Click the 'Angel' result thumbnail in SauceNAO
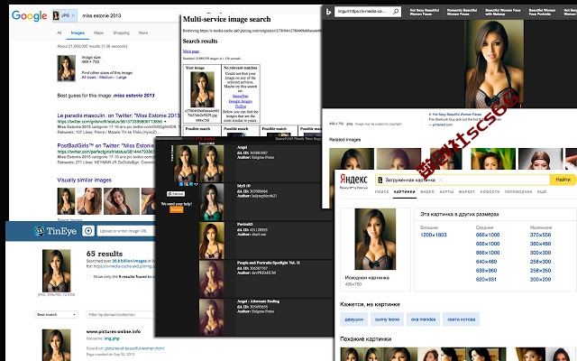The image size is (577, 361). (x=212, y=163)
